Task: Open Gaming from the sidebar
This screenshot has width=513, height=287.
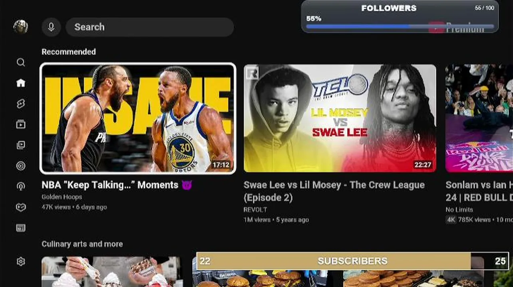Action: pos(21,207)
